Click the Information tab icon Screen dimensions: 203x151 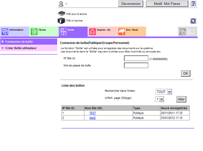click(x=5, y=32)
